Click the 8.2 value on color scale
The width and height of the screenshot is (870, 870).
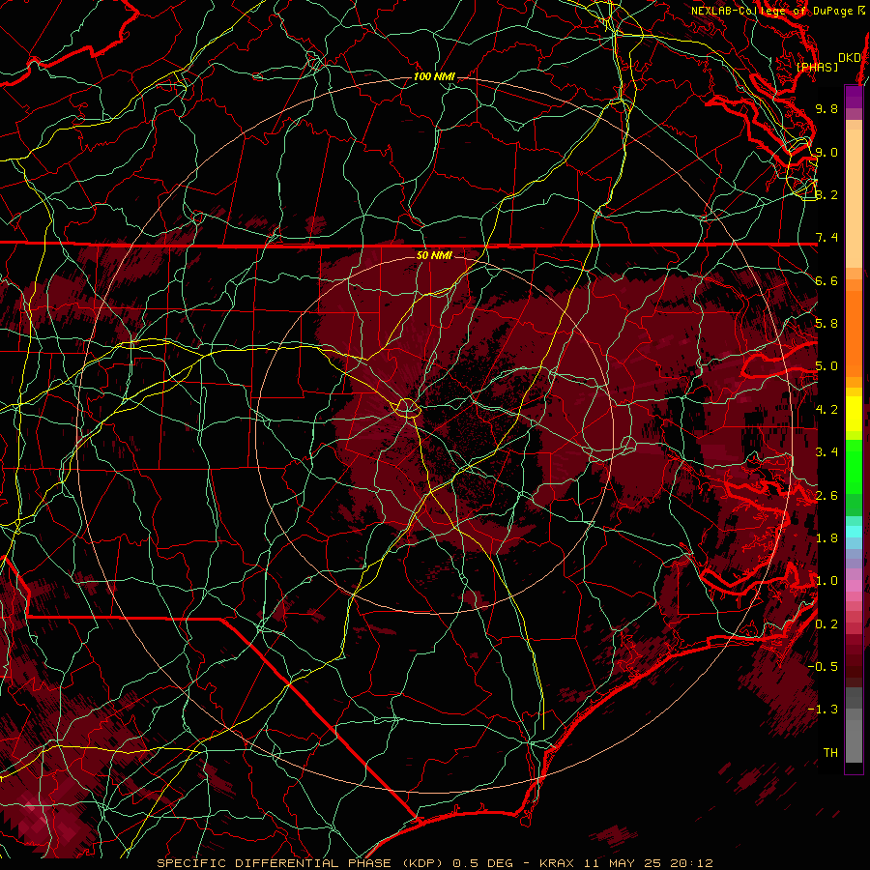coord(826,194)
